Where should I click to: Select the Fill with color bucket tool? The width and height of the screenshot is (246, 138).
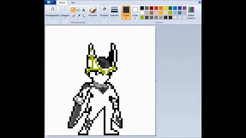(x=78, y=10)
